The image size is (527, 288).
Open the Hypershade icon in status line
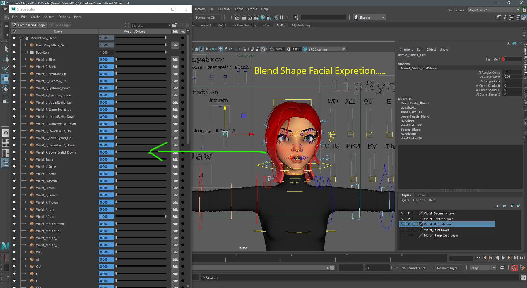click(x=263, y=18)
